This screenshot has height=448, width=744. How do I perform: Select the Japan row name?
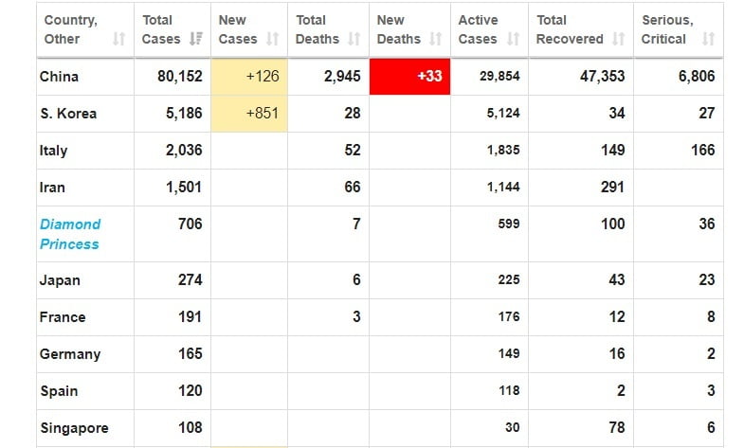[60, 280]
